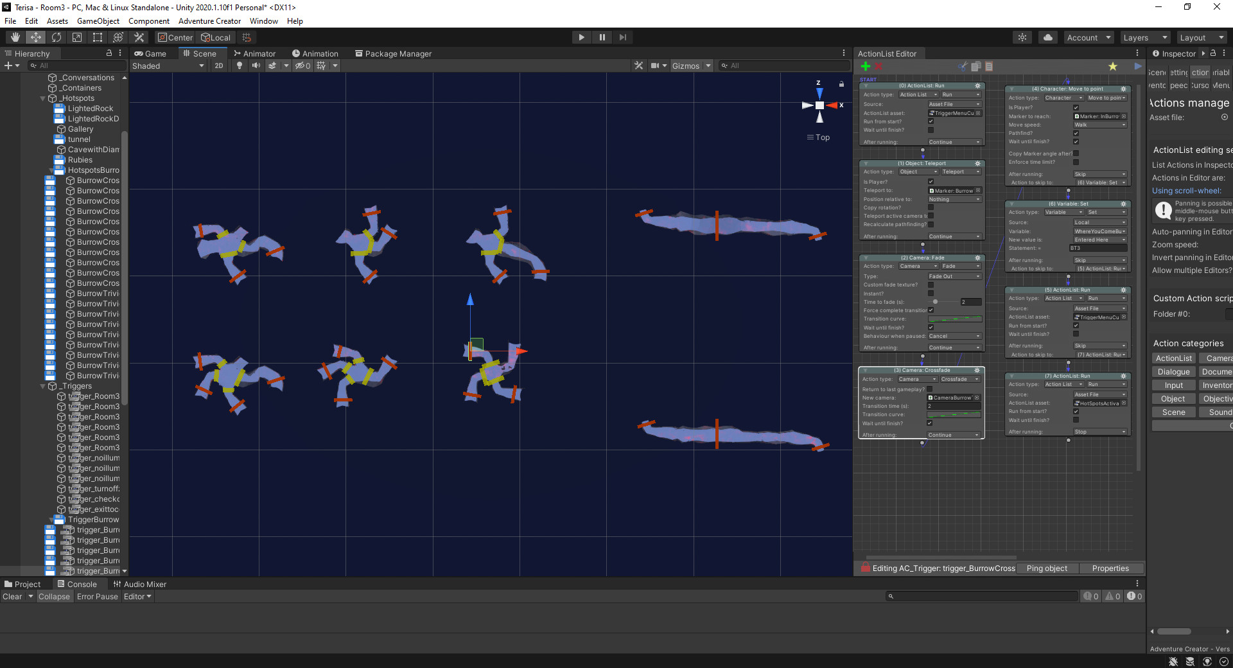
Task: Toggle 'Wait until finish?' in node (0)
Action: pyautogui.click(x=931, y=130)
